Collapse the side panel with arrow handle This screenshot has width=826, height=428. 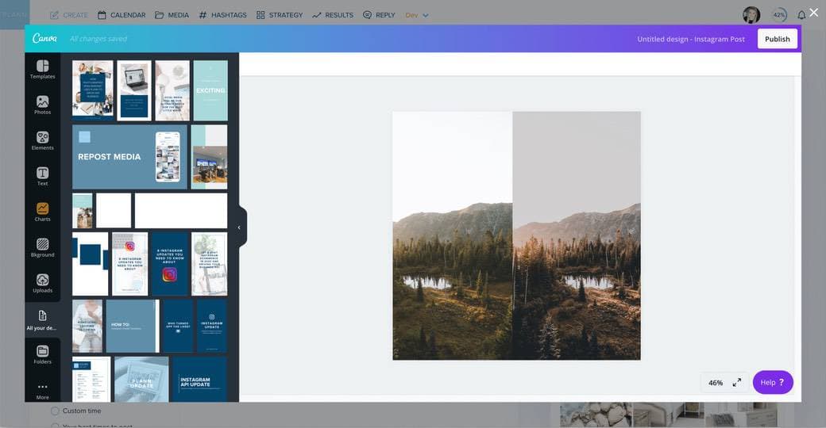239,227
